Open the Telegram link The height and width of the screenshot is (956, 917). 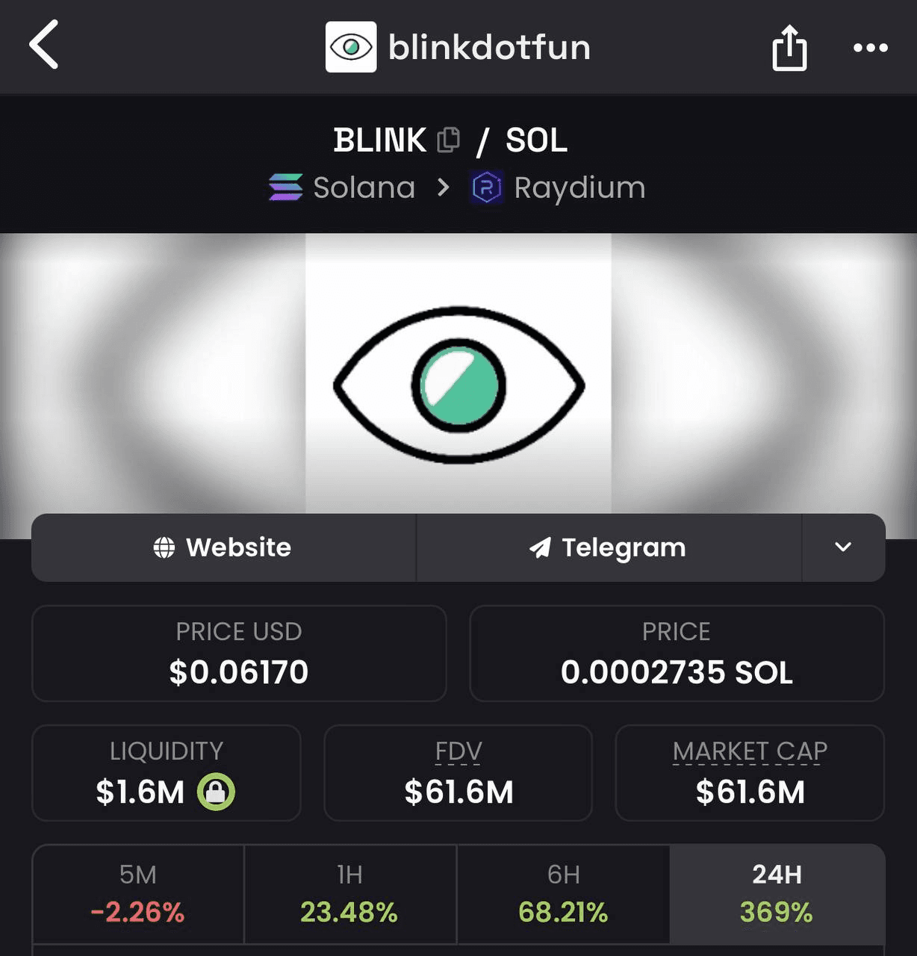[609, 547]
